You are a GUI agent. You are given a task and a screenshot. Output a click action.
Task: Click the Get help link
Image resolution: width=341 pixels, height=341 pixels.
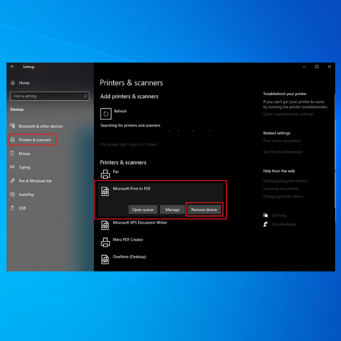click(x=279, y=215)
